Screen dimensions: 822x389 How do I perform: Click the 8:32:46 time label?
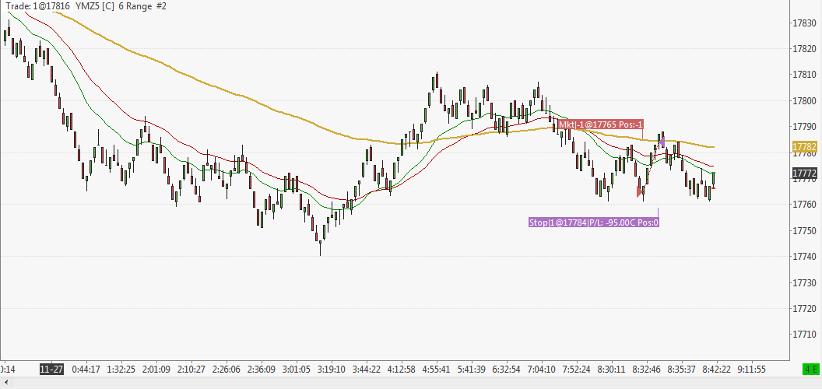[x=647, y=369]
